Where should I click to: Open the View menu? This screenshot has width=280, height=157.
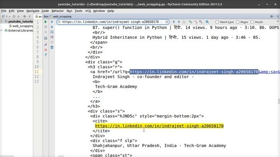(20, 11)
